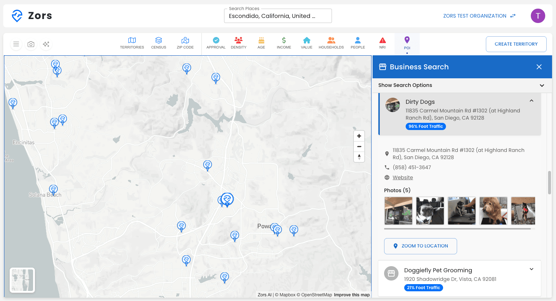
Task: Show the Density layer
Action: (238, 43)
